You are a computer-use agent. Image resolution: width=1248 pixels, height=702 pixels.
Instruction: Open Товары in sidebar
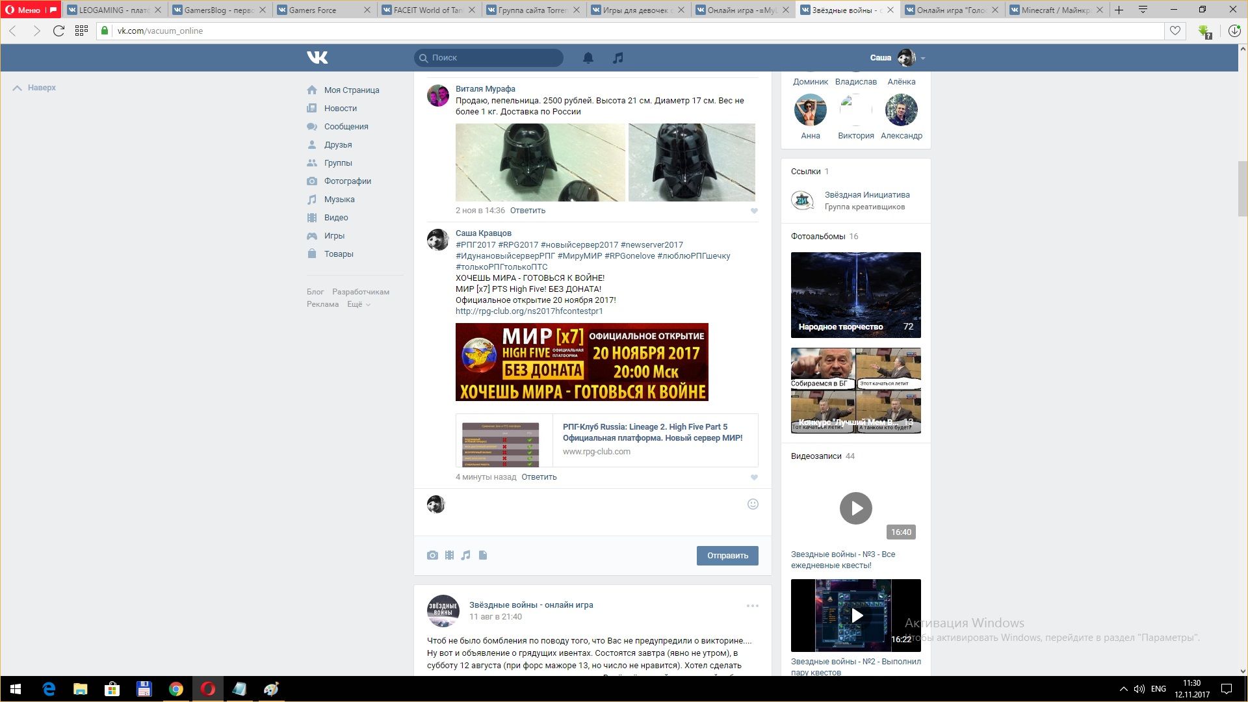[x=339, y=254]
